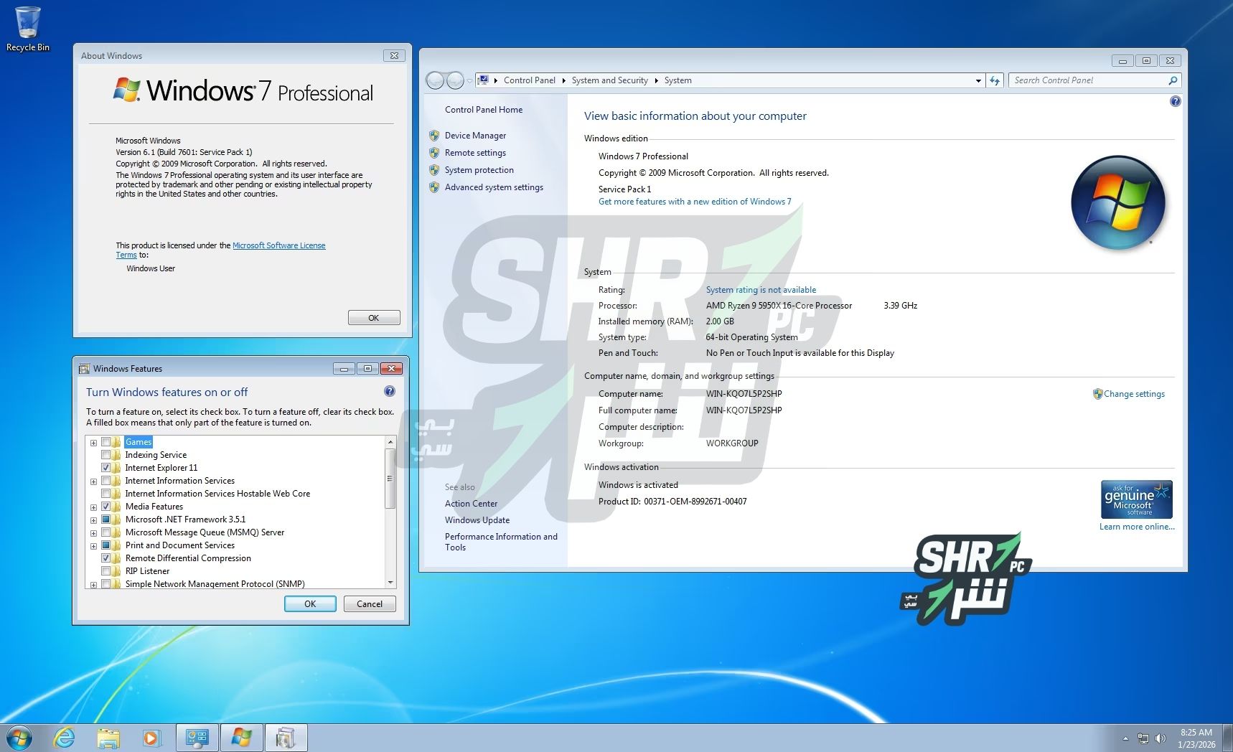Open Windows Explorer folder icon on taskbar

[x=108, y=738]
